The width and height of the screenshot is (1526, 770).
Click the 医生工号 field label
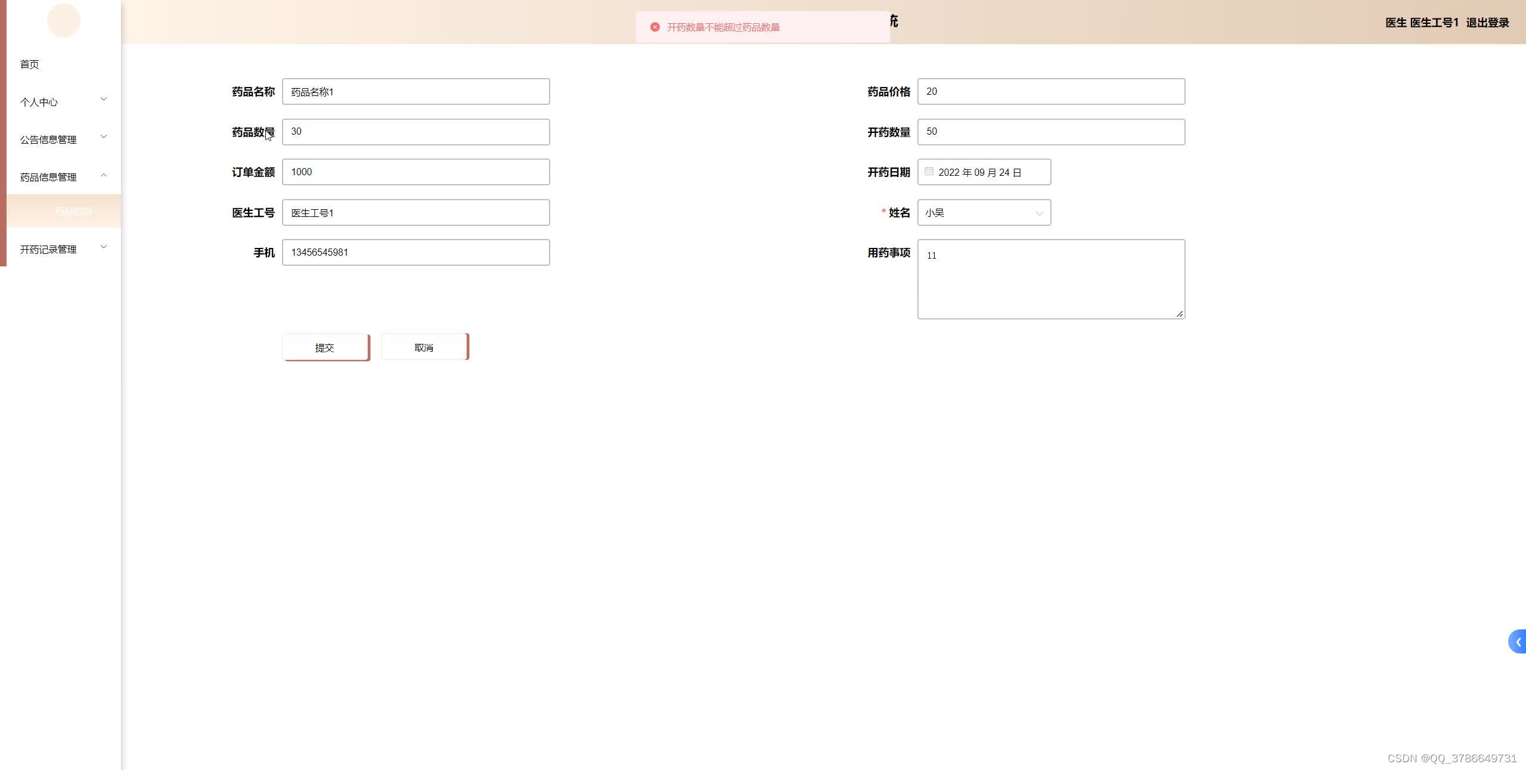[253, 213]
